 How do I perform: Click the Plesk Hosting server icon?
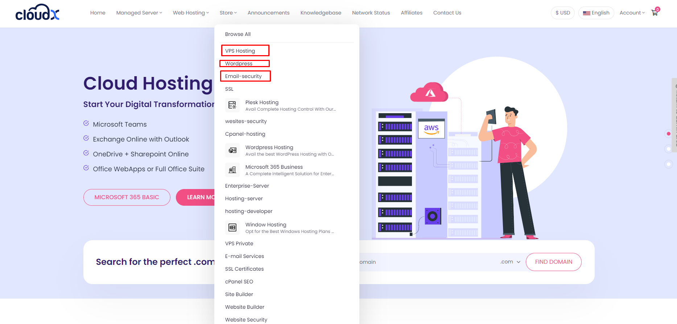232,105
